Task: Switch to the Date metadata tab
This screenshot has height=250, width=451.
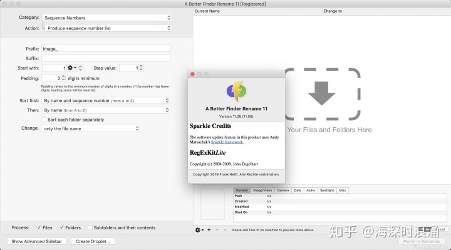Action: tap(298, 190)
